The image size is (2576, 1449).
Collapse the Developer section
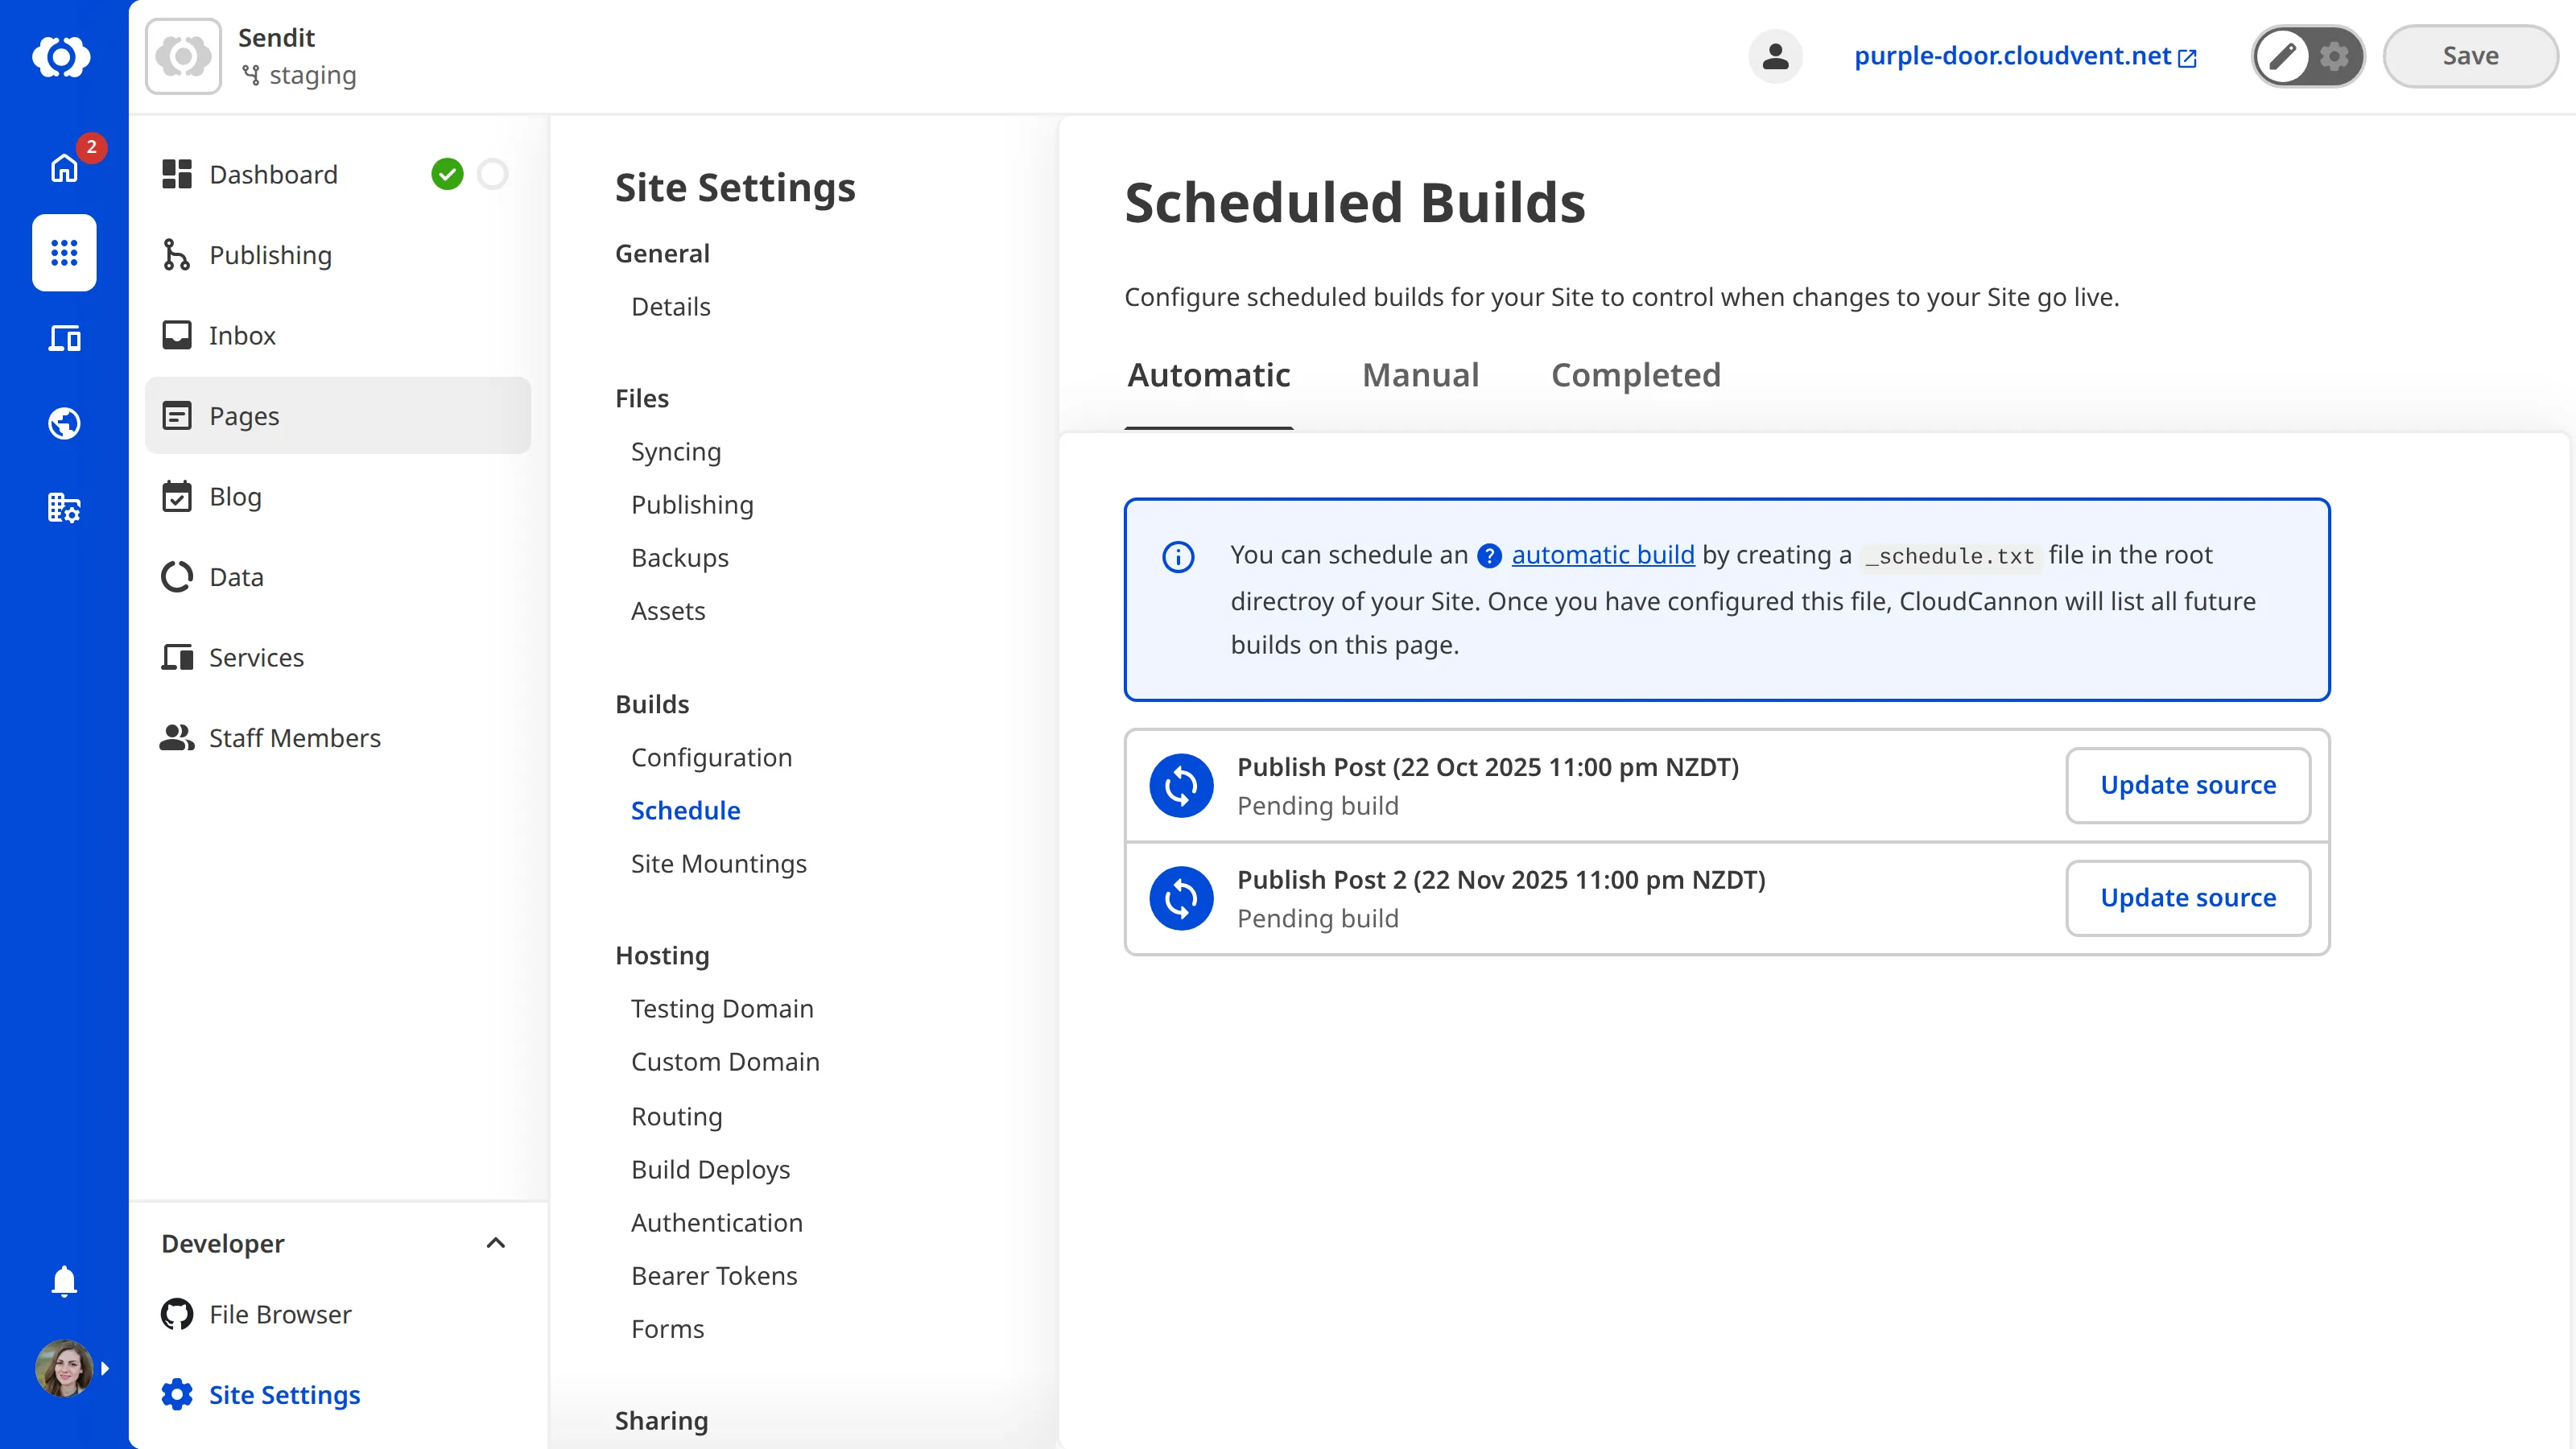point(495,1243)
